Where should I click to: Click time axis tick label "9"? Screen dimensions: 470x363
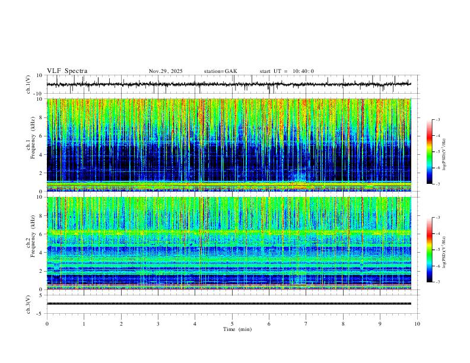(x=380, y=324)
